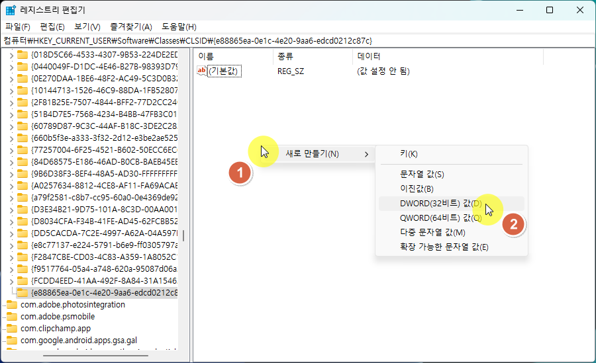Open the 즐겨찾기(A) menu

click(x=130, y=27)
